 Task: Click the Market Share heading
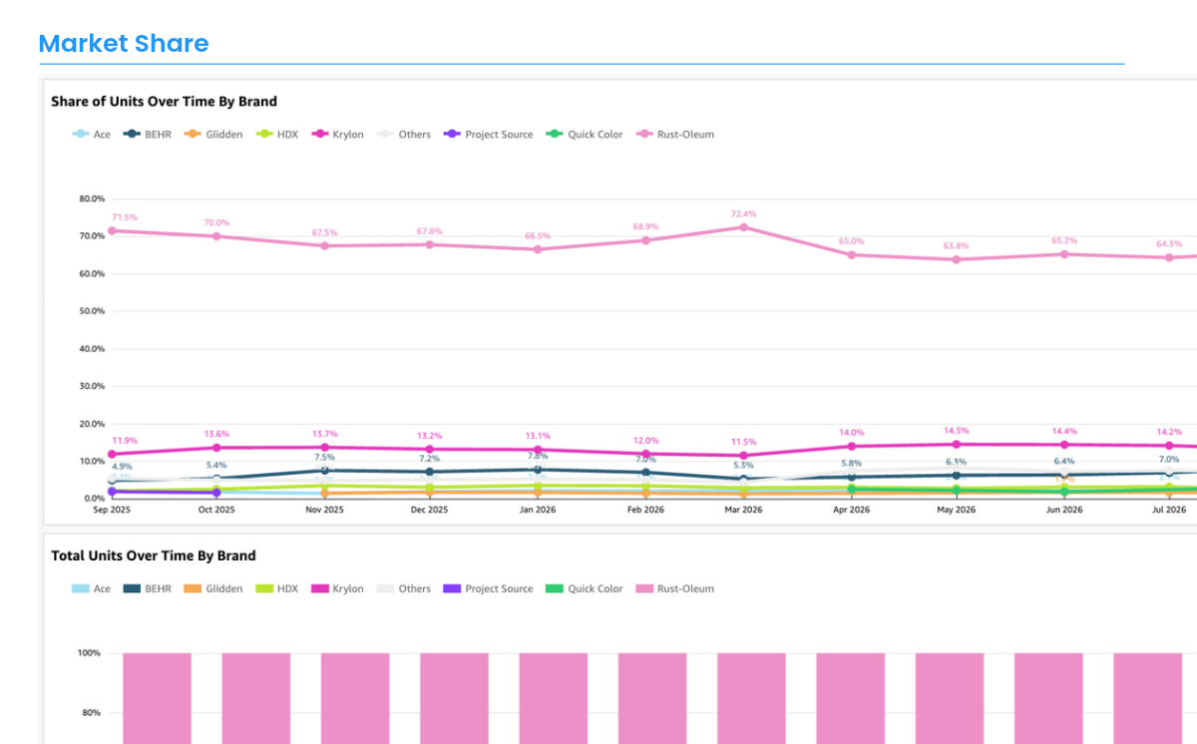tap(124, 44)
